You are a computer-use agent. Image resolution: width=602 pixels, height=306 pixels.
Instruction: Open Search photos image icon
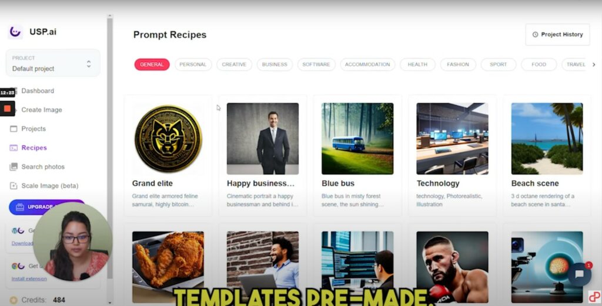pos(14,166)
